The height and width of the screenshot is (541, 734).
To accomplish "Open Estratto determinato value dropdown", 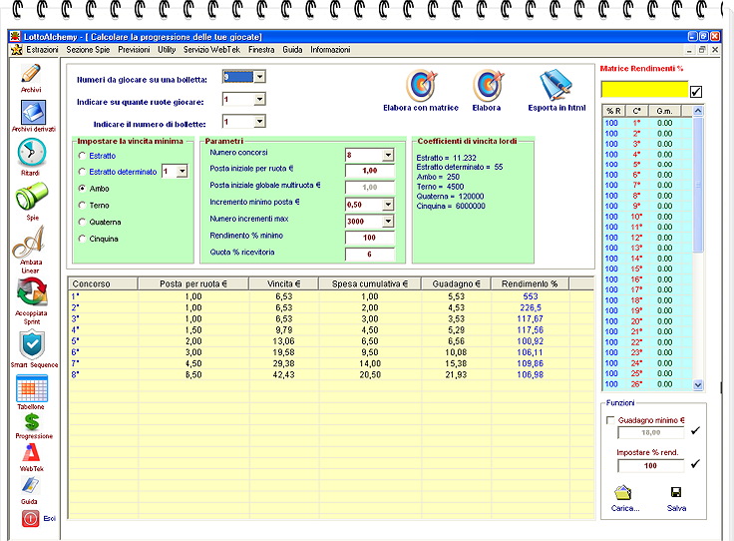I will tap(183, 172).
